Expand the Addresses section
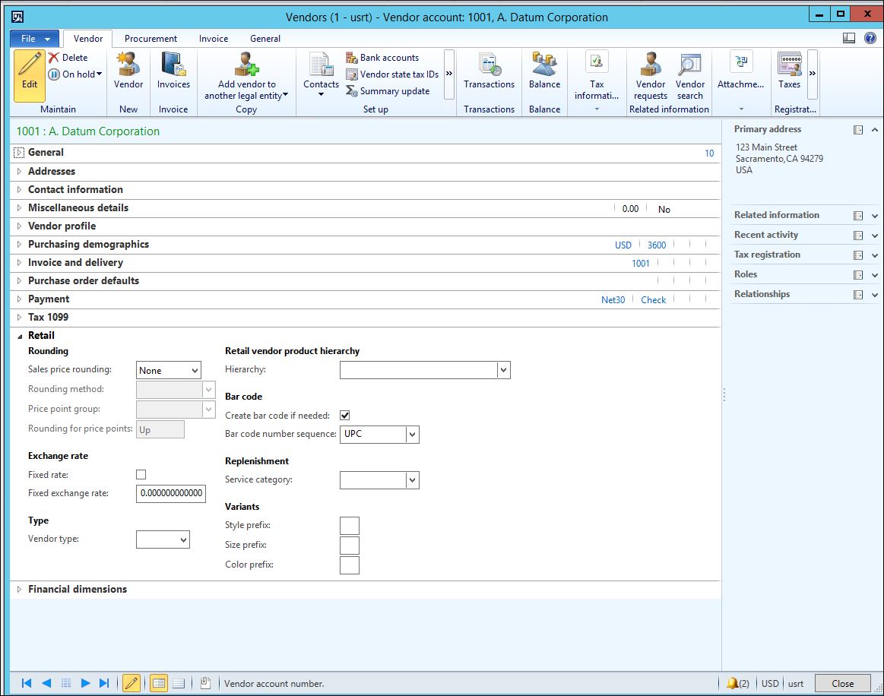Image resolution: width=884 pixels, height=696 pixels. pyautogui.click(x=52, y=172)
